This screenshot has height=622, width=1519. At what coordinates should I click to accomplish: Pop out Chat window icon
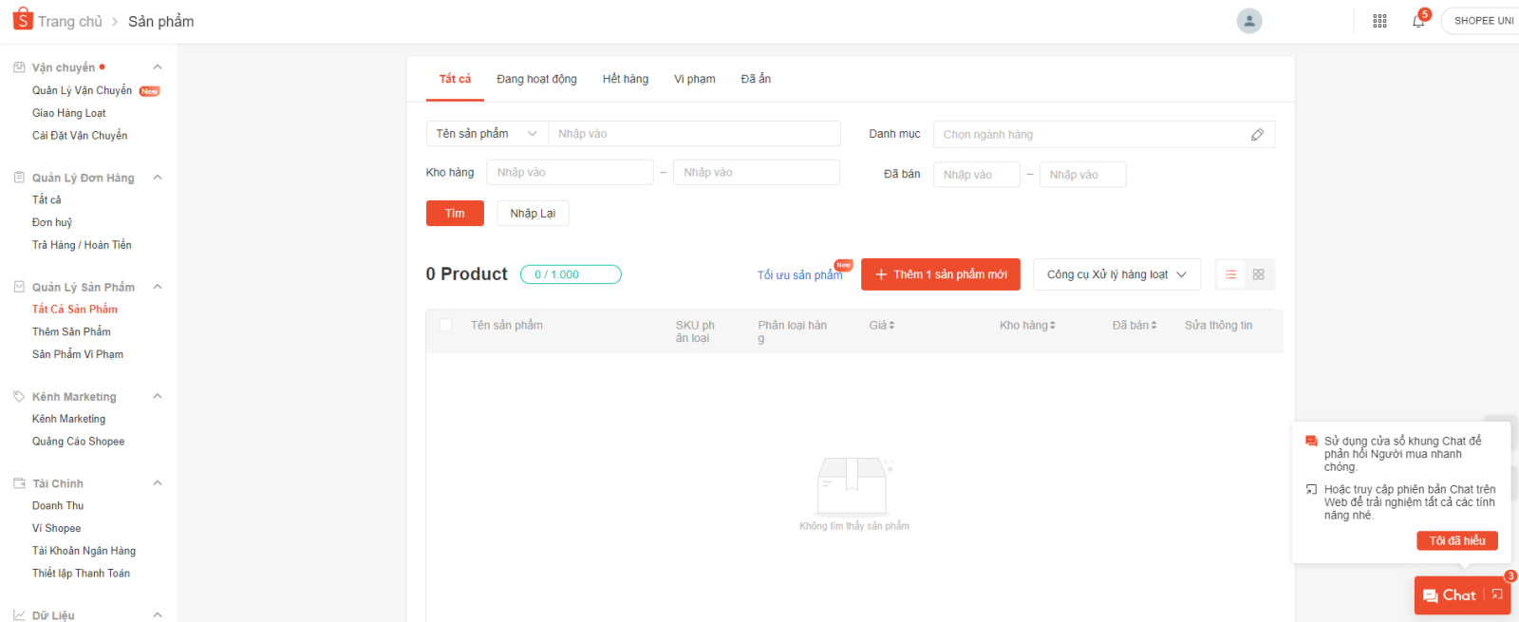coord(1497,594)
